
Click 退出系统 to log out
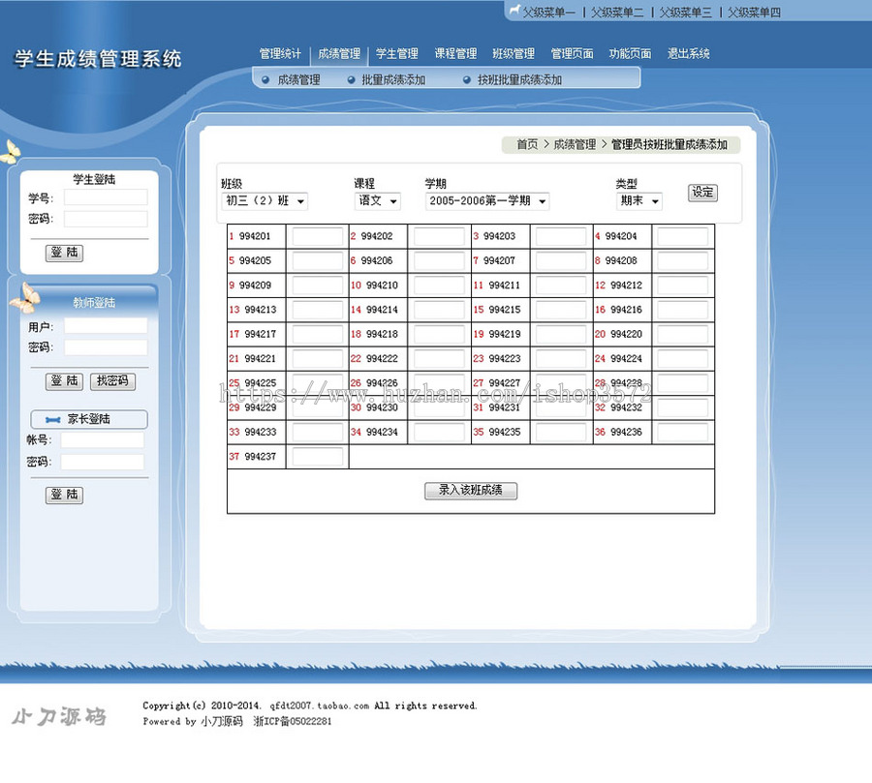(x=689, y=54)
